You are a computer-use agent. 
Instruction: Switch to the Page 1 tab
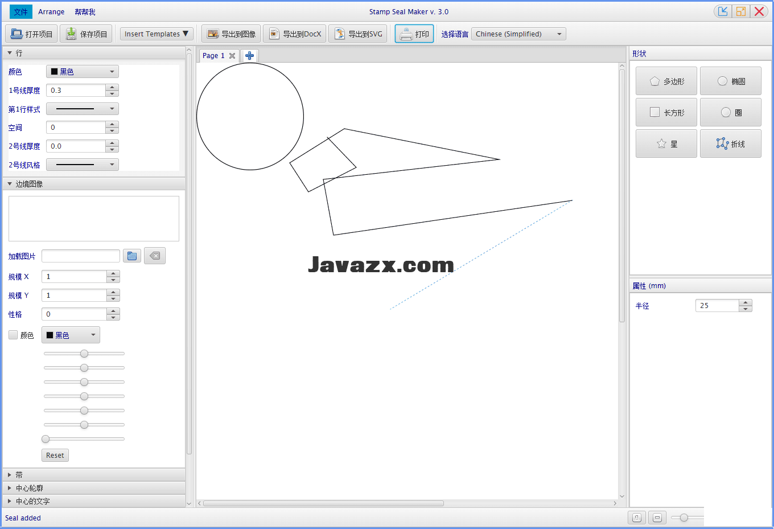(x=213, y=56)
